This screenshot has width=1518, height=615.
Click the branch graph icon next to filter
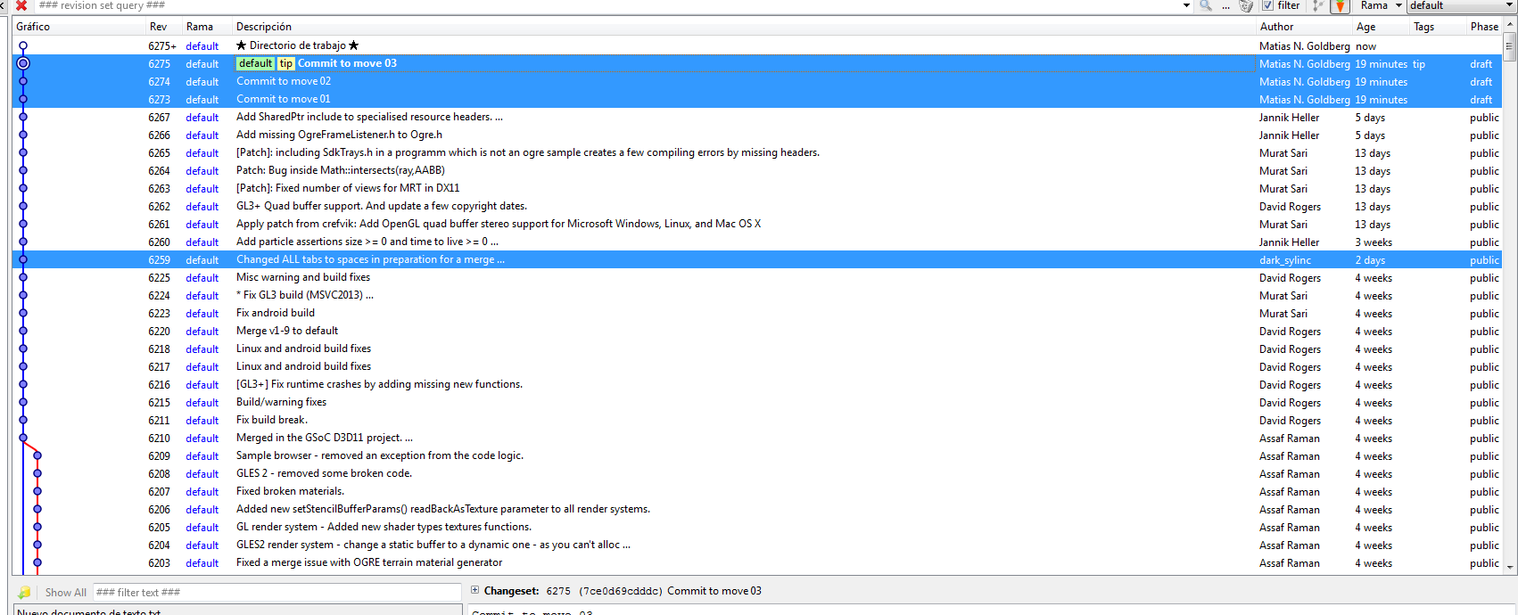coord(1318,5)
